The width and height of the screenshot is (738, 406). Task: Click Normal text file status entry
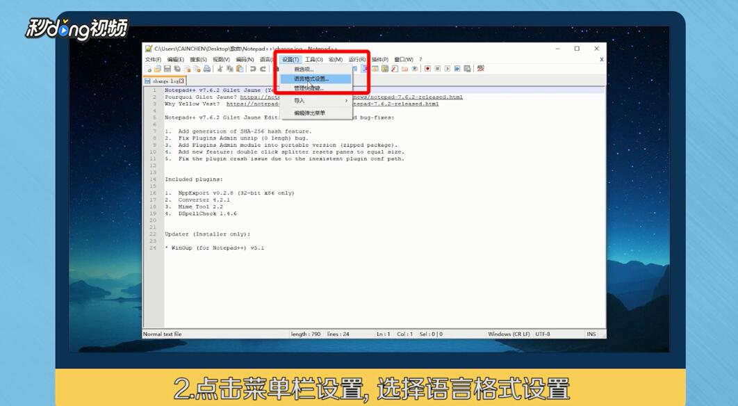163,334
